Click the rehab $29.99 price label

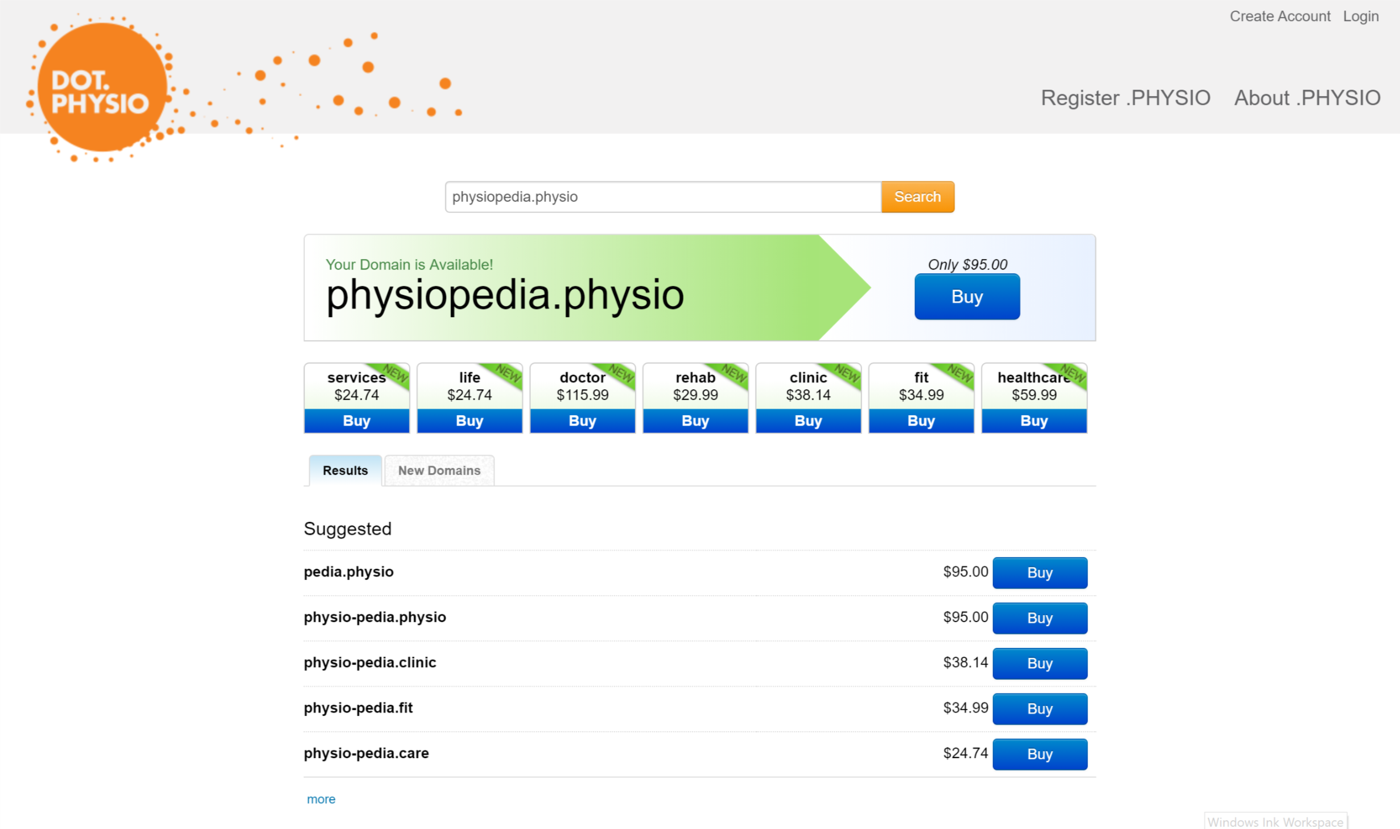coord(695,395)
